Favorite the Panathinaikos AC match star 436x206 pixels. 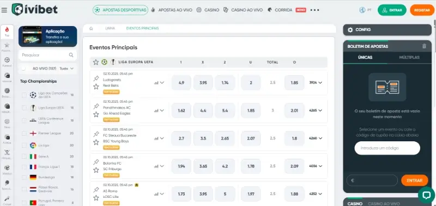pyautogui.click(x=96, y=114)
